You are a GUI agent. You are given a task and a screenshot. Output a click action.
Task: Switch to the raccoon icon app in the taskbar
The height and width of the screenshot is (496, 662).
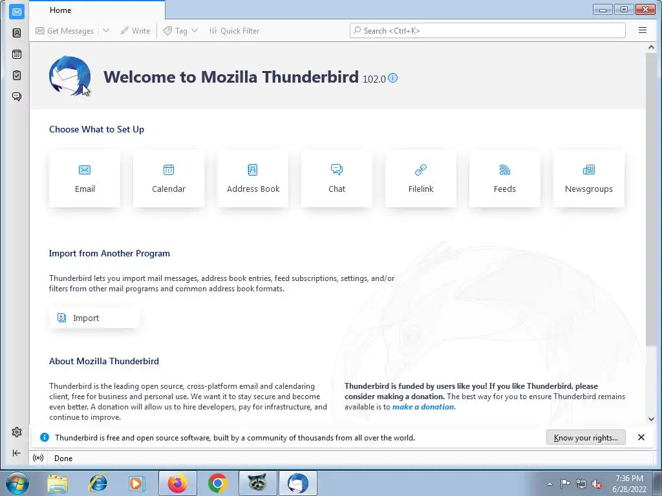tap(257, 483)
